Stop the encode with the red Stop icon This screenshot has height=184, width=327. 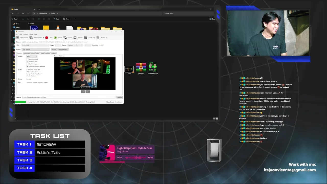(46, 38)
